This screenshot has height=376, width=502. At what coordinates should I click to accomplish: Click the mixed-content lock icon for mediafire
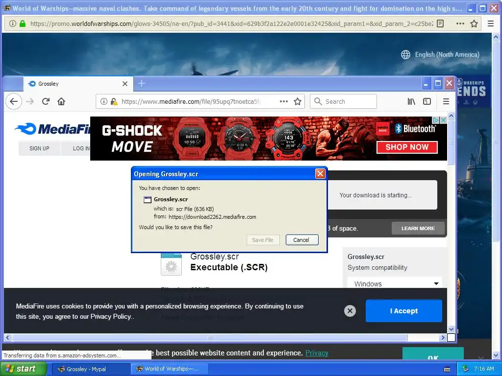click(x=114, y=102)
